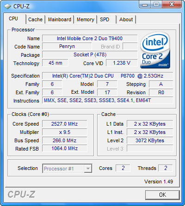This screenshot has height=206, width=185.
Task: Click the Family value 6
Action: click(x=52, y=84)
